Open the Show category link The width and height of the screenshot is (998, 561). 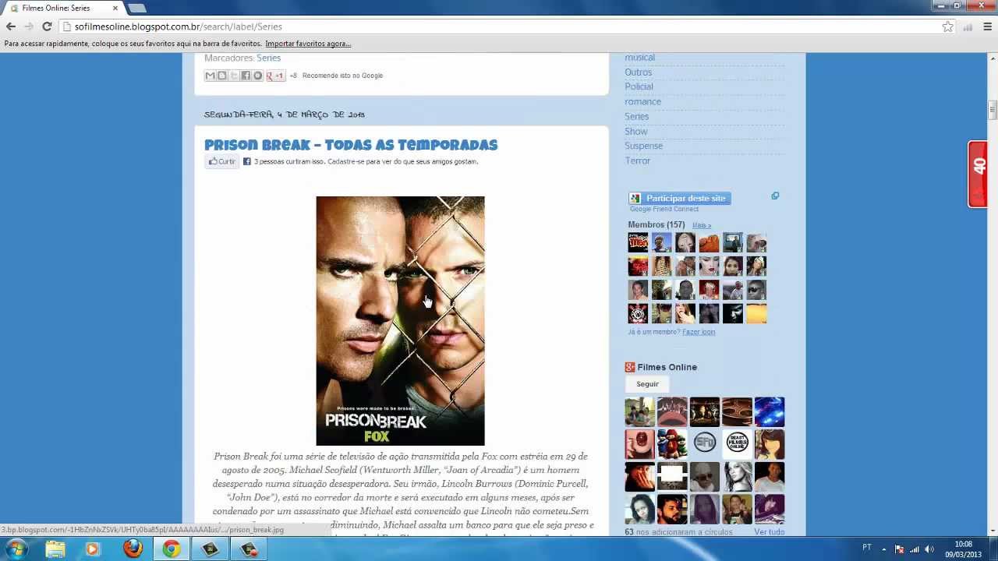(635, 131)
